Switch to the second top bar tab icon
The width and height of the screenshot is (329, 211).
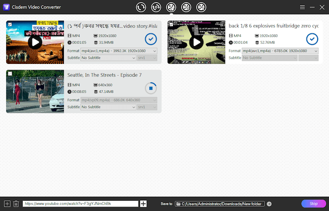click(156, 7)
